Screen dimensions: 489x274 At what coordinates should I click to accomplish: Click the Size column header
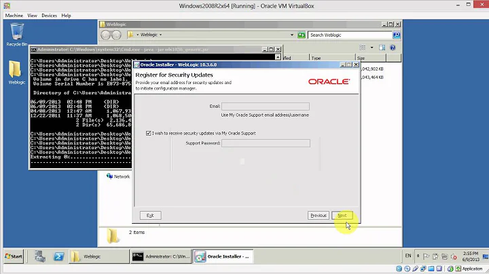coord(371,58)
